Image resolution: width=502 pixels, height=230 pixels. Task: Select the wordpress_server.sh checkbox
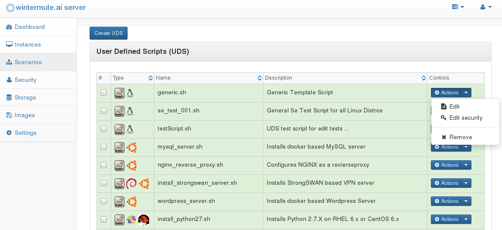pos(103,201)
